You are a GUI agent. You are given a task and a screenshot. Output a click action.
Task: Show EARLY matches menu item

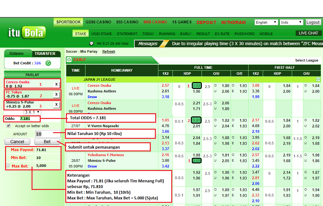(186, 34)
